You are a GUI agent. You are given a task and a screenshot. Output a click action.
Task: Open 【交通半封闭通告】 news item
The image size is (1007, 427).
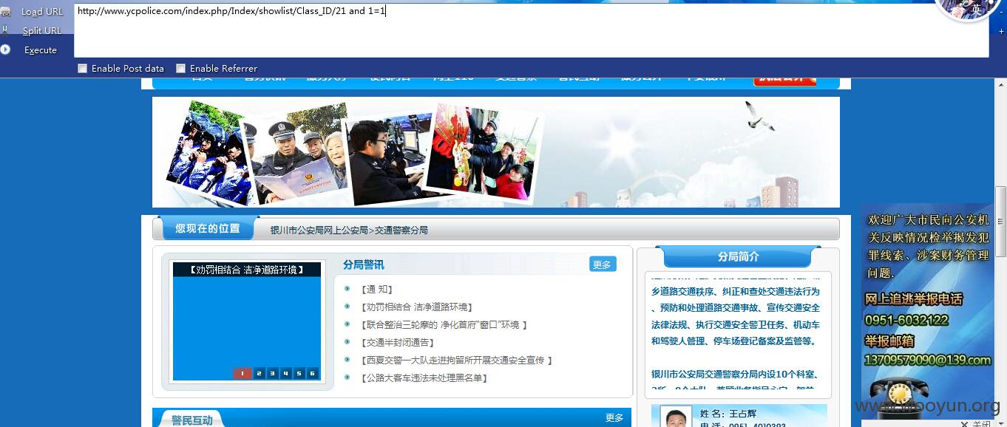click(397, 343)
